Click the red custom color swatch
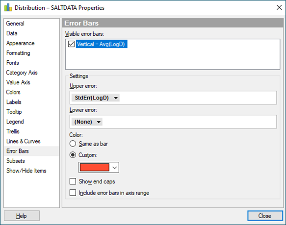This screenshot has height=225, width=286. 95,167
